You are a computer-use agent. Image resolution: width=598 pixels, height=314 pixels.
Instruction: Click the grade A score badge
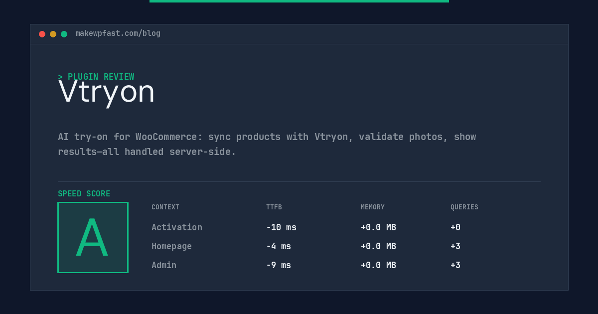[93, 237]
